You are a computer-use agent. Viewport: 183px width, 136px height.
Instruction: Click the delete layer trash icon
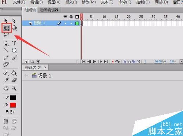[38, 62]
